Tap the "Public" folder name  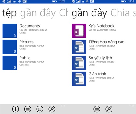pyautogui.click(x=25, y=58)
